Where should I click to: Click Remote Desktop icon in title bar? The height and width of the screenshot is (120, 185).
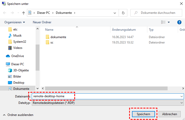[x=4, y=4]
